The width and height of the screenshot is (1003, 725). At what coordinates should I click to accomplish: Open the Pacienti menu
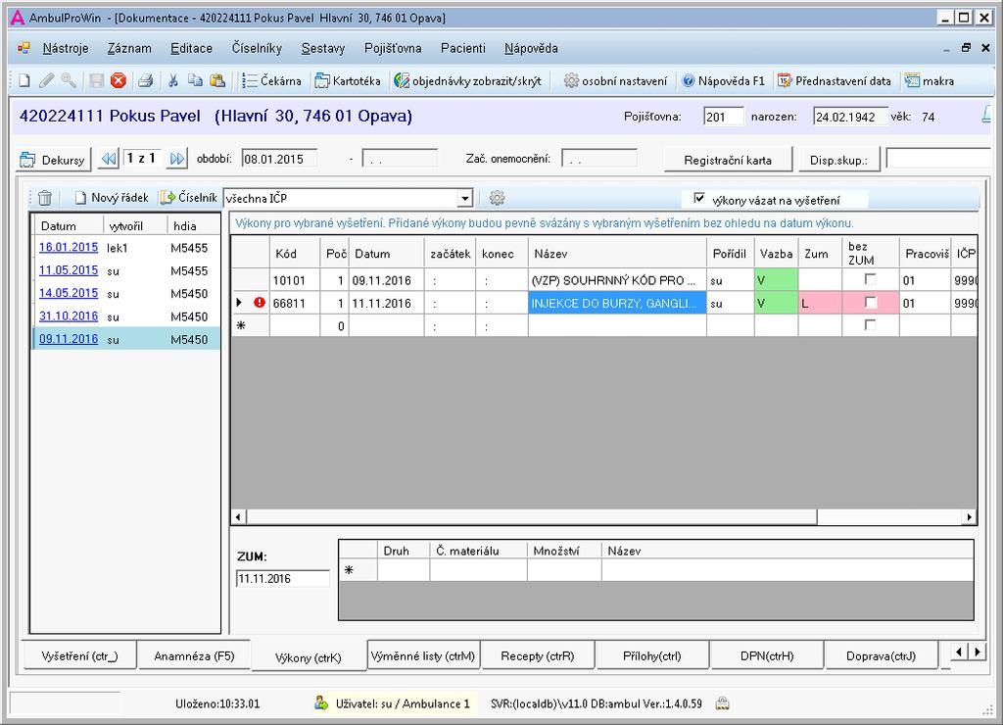pos(463,48)
